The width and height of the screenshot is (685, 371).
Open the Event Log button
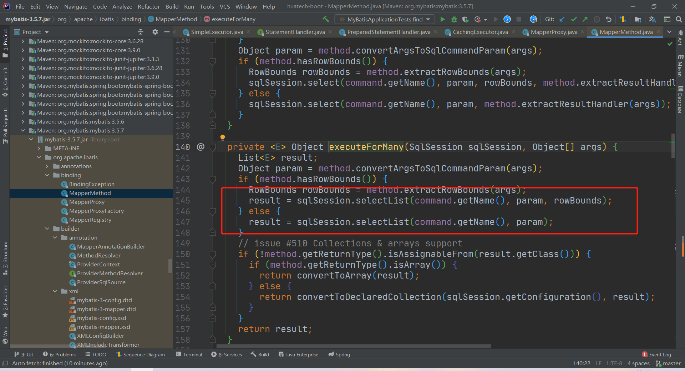point(656,355)
